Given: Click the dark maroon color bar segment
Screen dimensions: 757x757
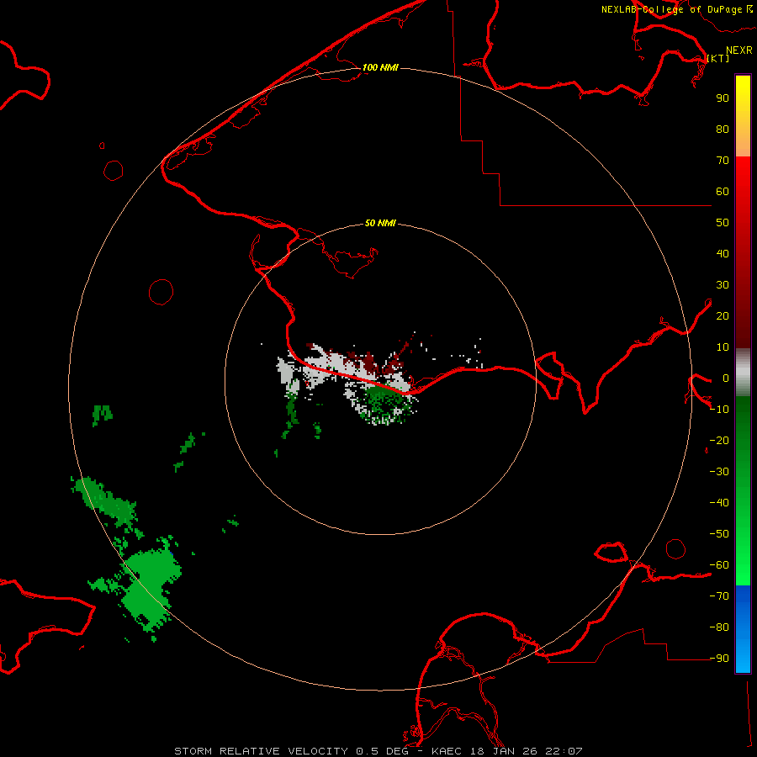Looking at the screenshot, I should pyautogui.click(x=743, y=328).
